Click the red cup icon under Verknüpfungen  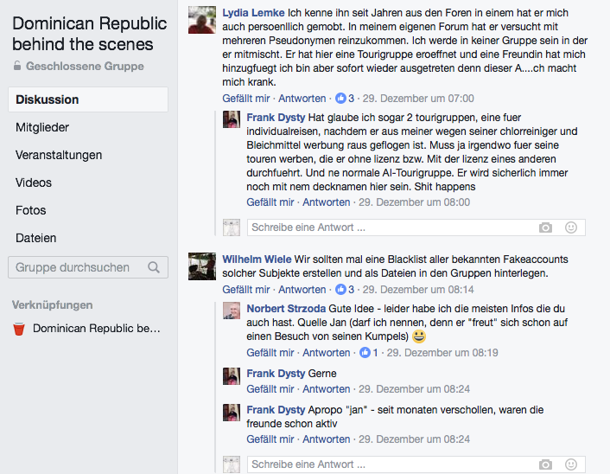tap(19, 329)
